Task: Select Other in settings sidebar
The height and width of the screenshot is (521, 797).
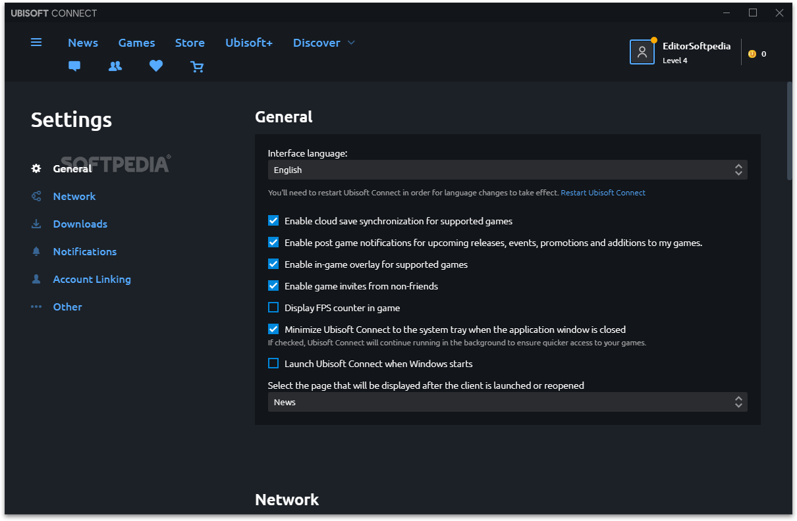Action: [x=68, y=307]
